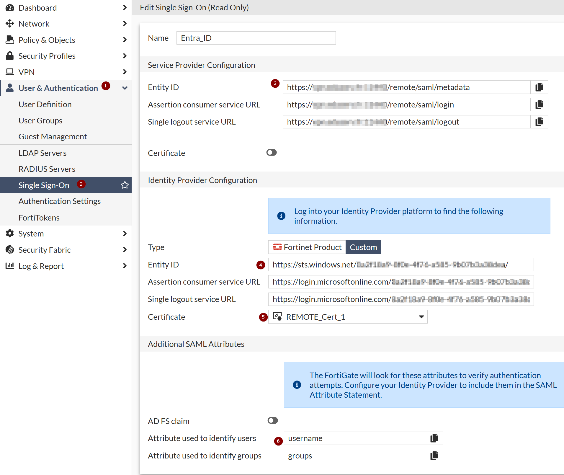
Task: Click the Security Fabric icon
Action: click(10, 250)
